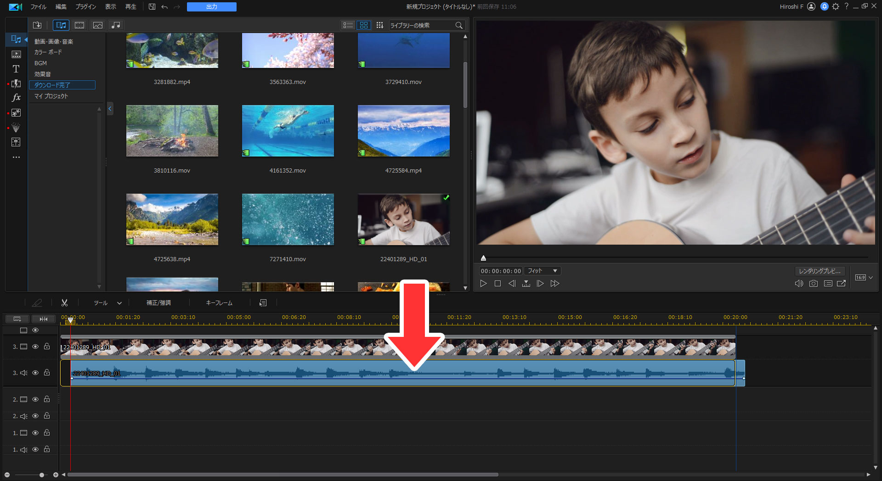The height and width of the screenshot is (481, 882).
Task: Select the BGM category
Action: point(40,63)
